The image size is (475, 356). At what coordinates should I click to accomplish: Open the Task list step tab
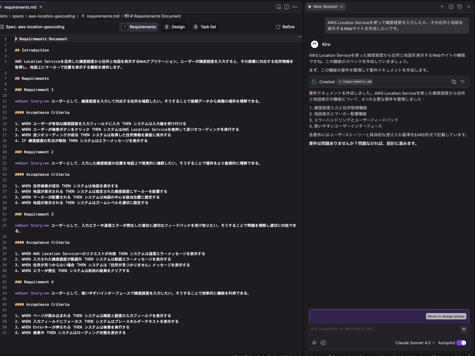click(204, 27)
